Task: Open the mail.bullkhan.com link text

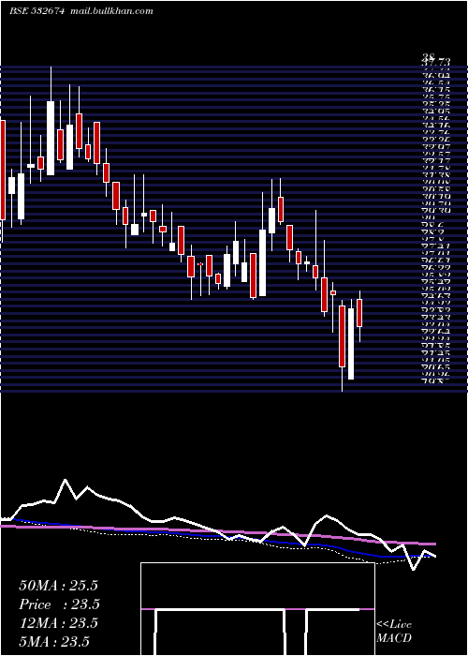Action: click(111, 11)
